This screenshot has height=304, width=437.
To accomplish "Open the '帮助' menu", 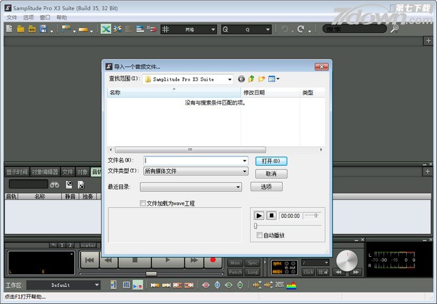I will tap(62, 17).
